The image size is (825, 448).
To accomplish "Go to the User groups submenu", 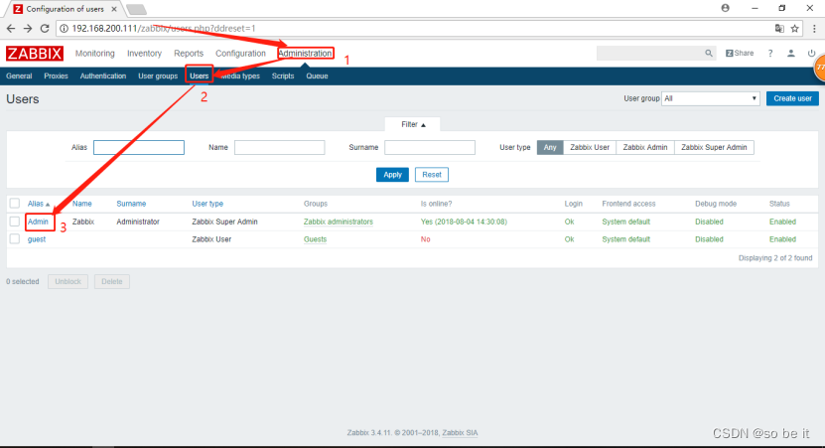I will pos(158,76).
